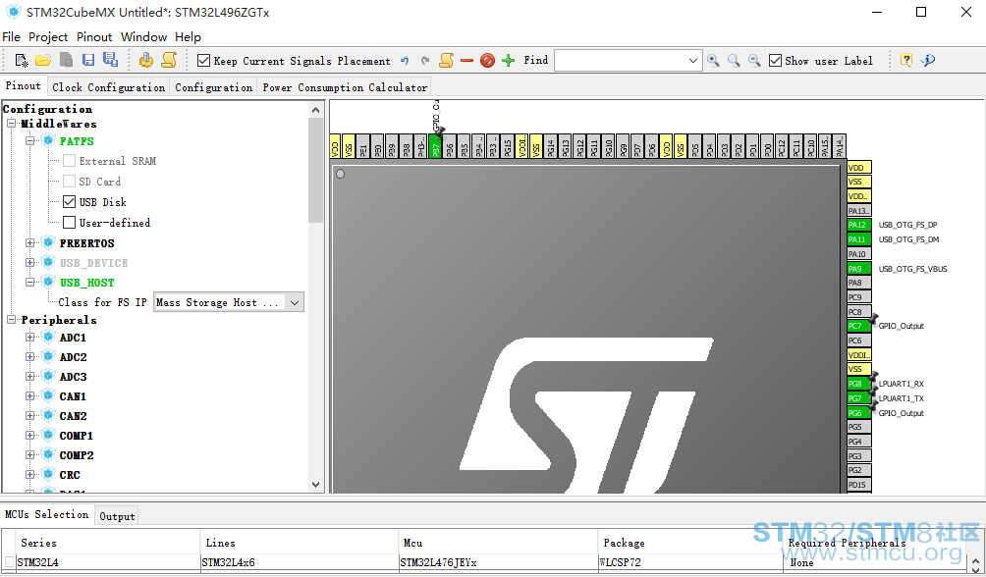
Task: Select the green PA9 pin
Action: coord(858,269)
